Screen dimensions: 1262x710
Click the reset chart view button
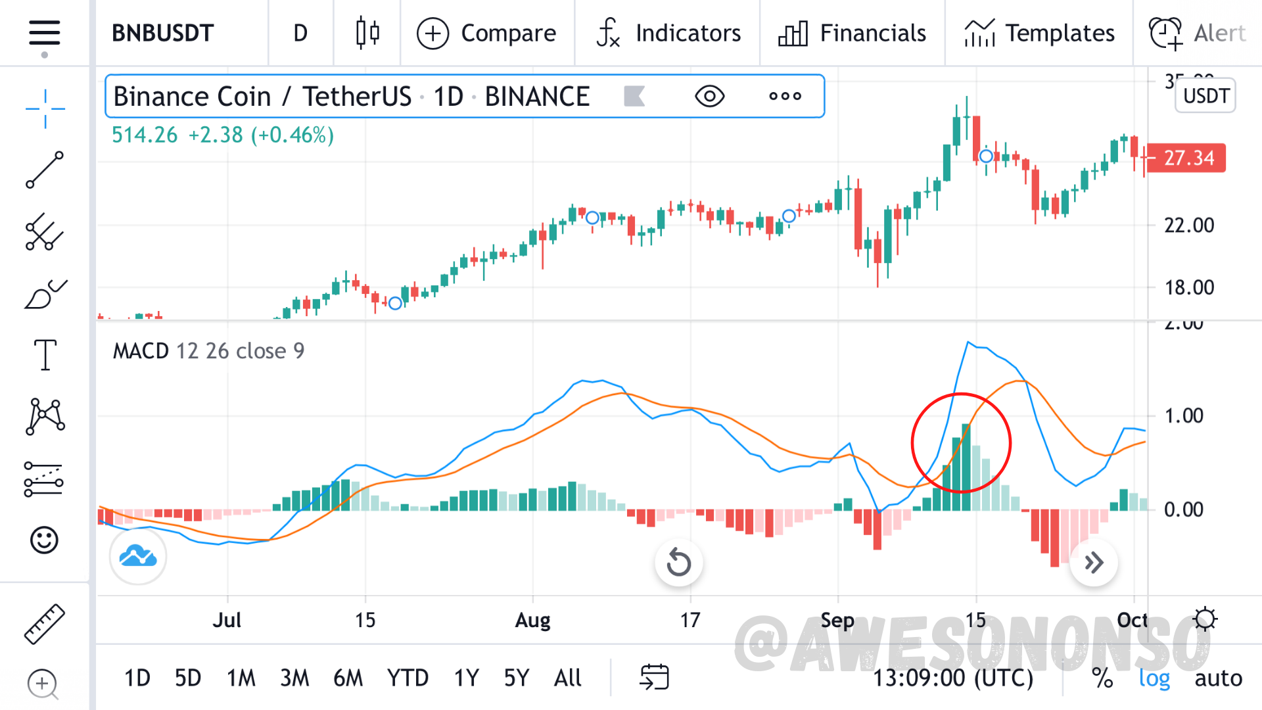678,563
